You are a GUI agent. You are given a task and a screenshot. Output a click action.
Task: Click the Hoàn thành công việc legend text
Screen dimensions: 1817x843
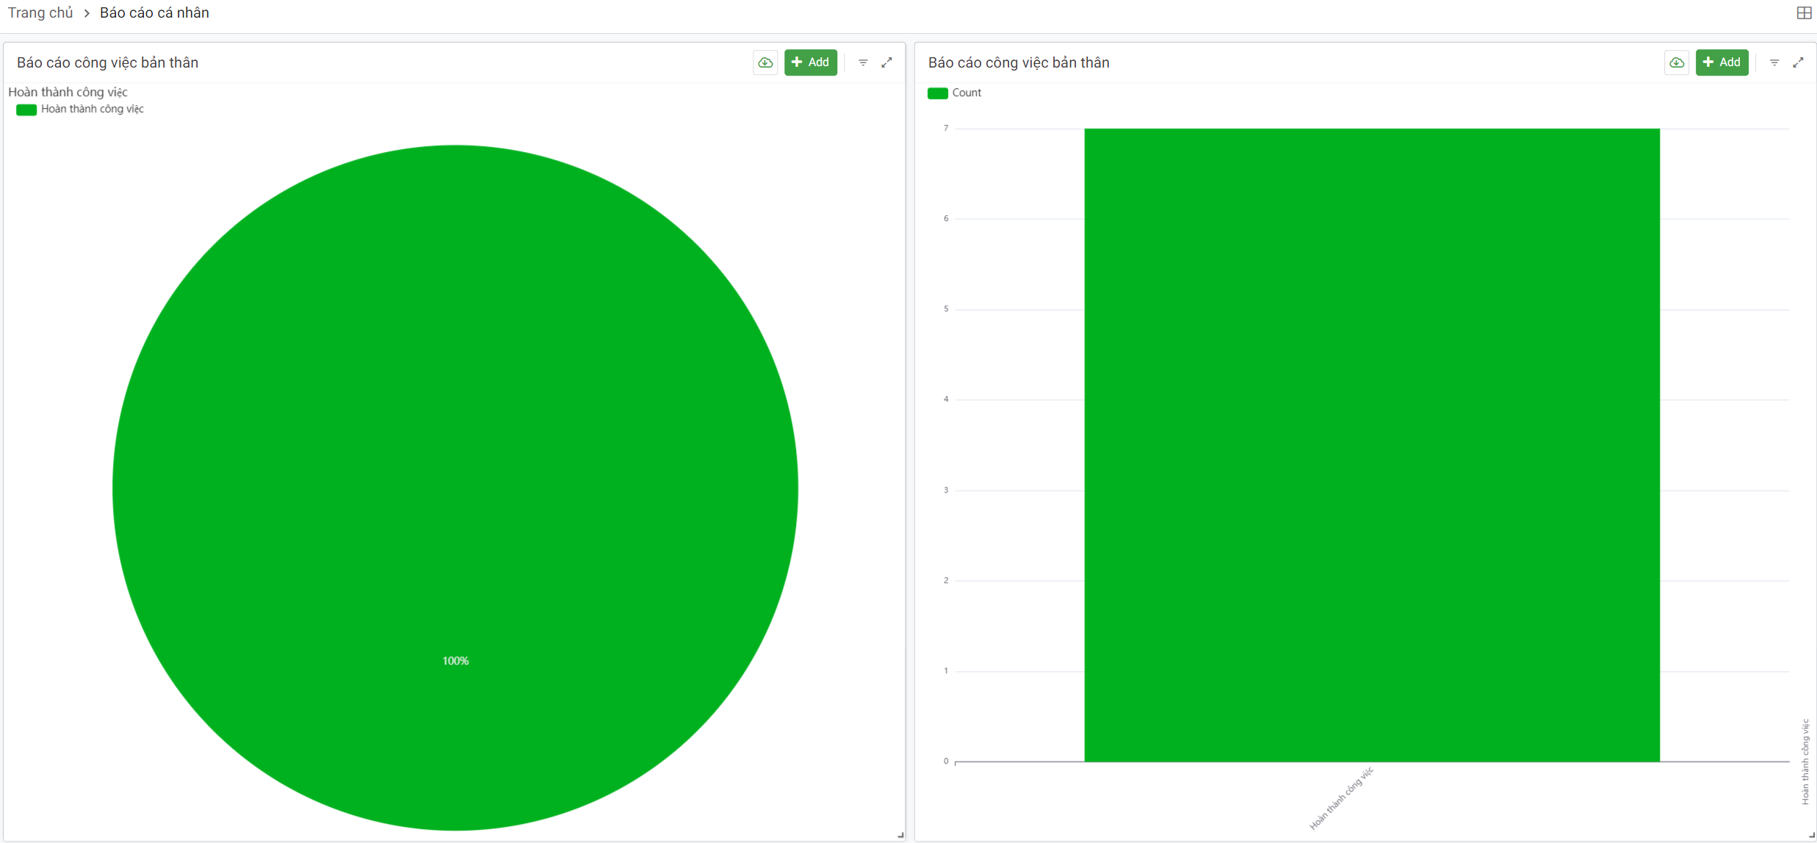[93, 109]
